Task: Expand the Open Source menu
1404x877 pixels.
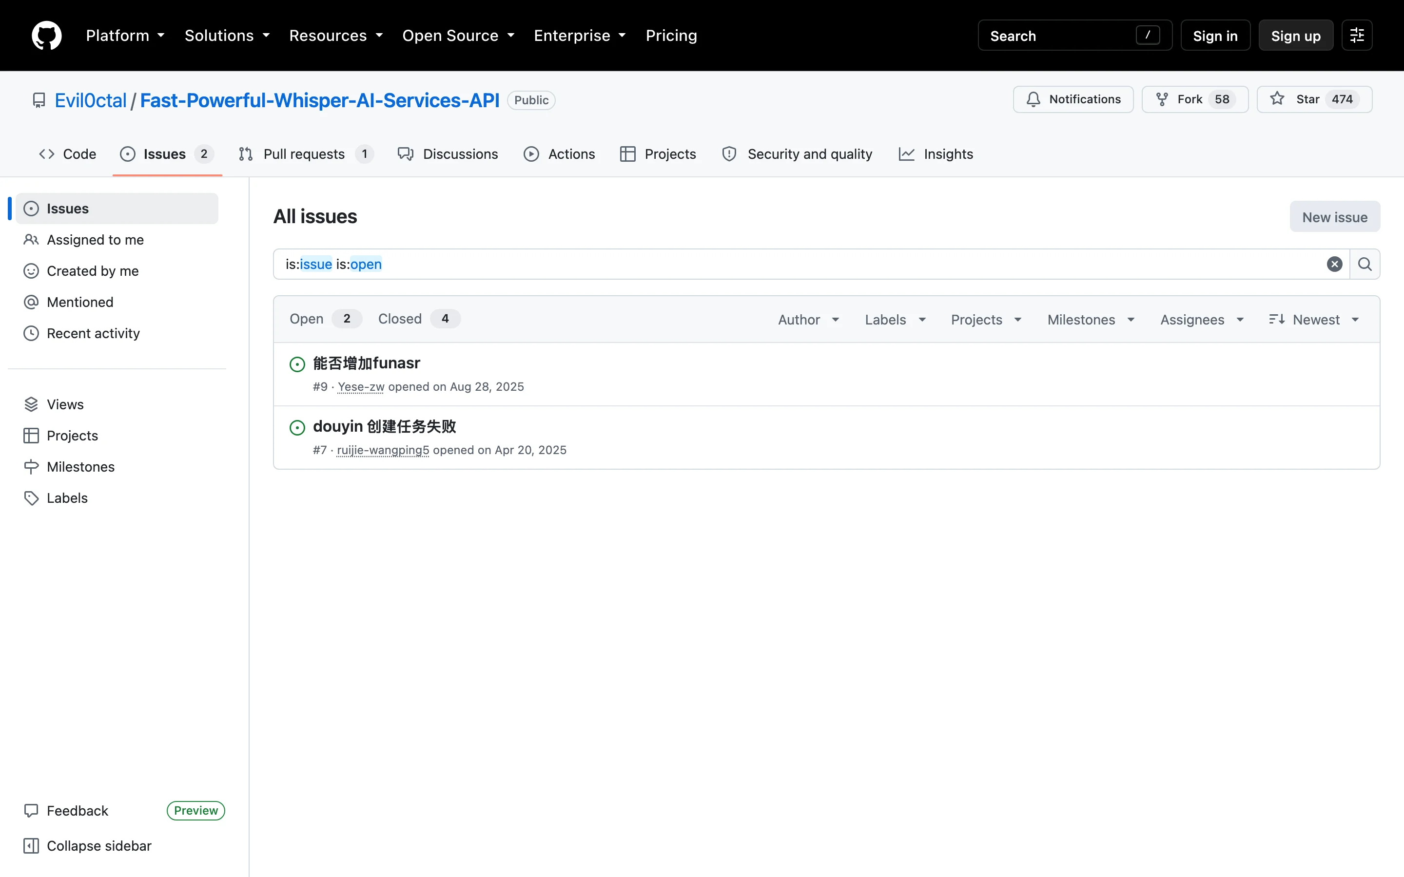Action: coord(458,36)
